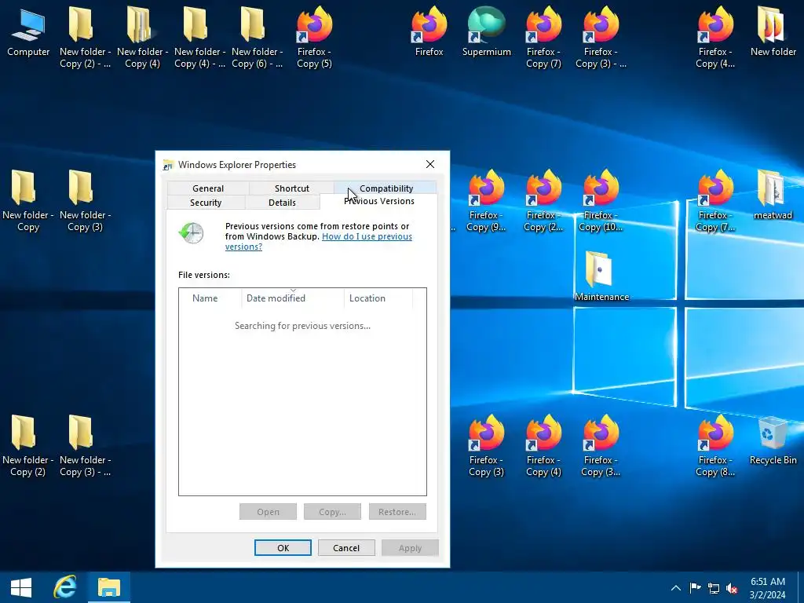804x603 pixels.
Task: Switch to the Security tab
Action: pos(206,203)
